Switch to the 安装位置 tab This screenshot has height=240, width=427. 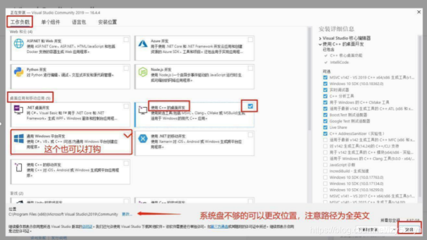coord(107,22)
